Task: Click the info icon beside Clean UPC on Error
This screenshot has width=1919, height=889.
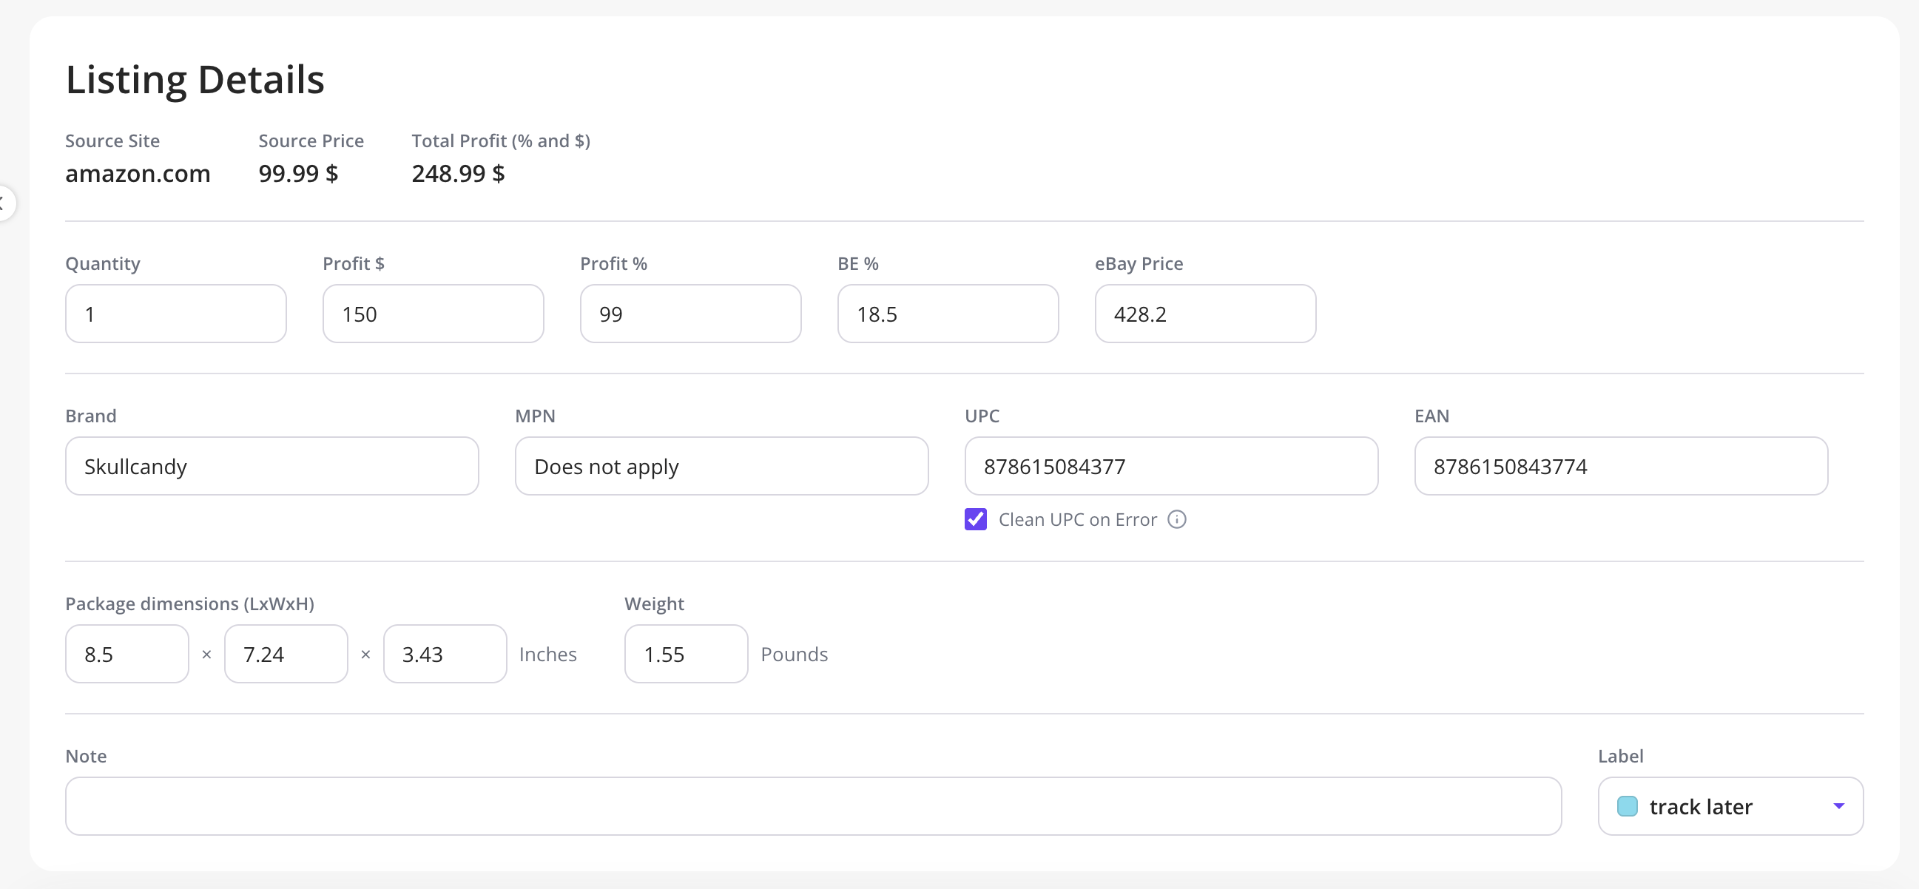Action: click(x=1176, y=519)
